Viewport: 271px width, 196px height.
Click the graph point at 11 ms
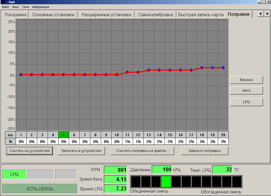pyautogui.click(x=127, y=72)
